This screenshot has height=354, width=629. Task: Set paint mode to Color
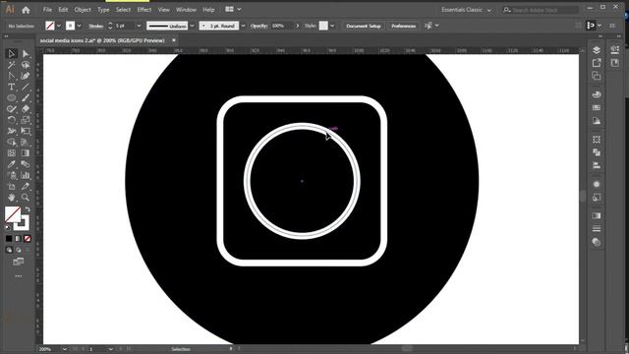click(x=9, y=238)
